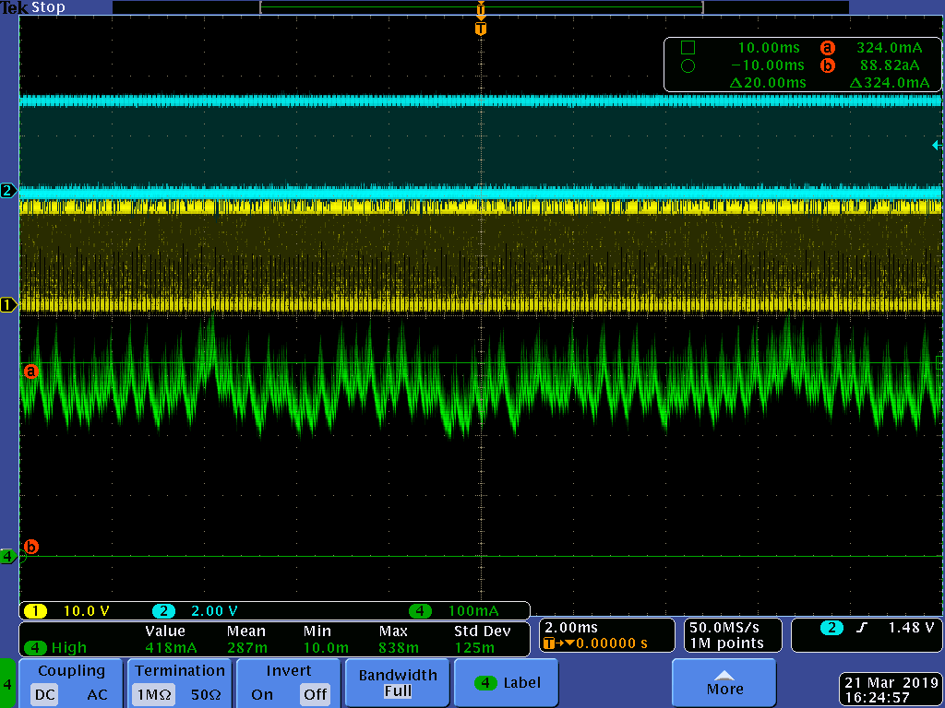
Task: Select the green channel 4 ground marker
Action: click(8, 556)
